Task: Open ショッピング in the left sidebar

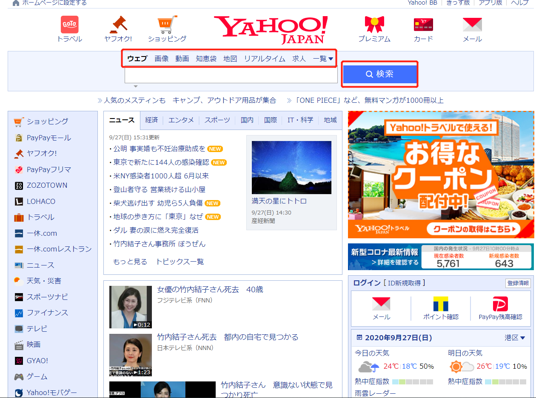Action: point(47,121)
